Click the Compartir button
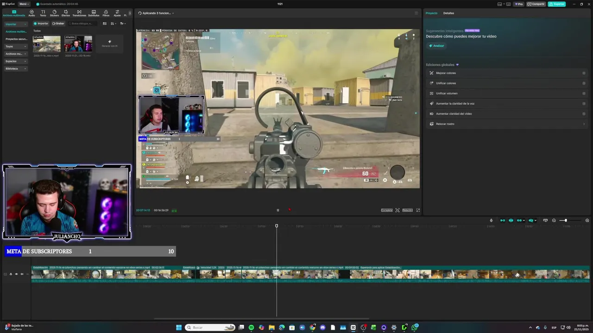 [x=536, y=4]
